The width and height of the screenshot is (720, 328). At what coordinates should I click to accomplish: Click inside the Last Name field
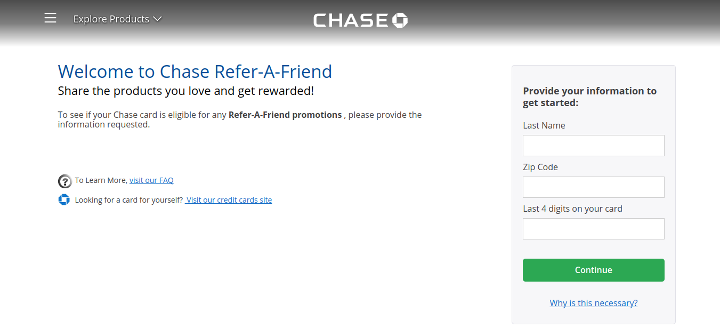[593, 145]
